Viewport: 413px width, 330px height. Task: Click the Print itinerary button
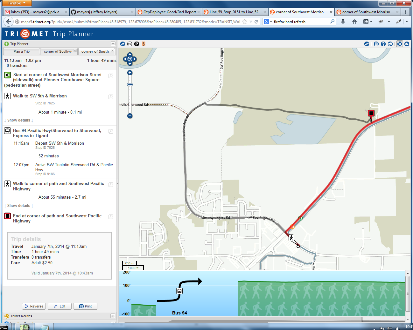[85, 306]
